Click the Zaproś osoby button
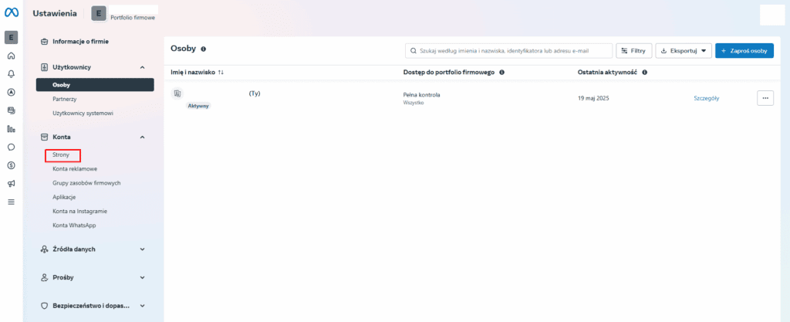The image size is (790, 322). [744, 50]
